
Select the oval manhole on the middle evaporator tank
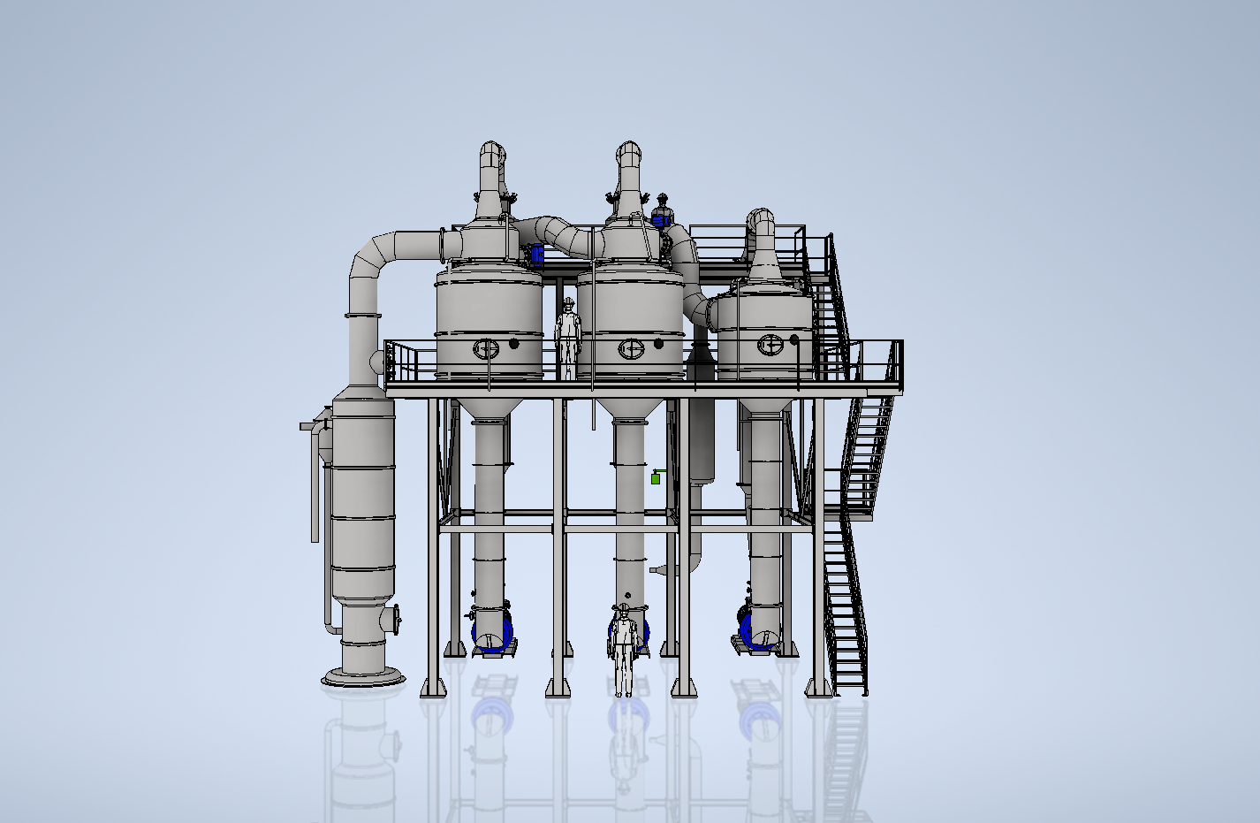coord(631,350)
